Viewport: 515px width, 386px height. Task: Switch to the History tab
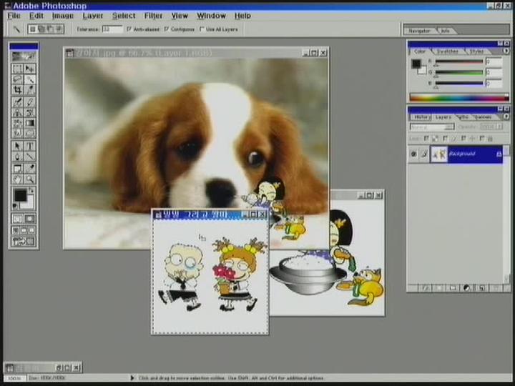pyautogui.click(x=421, y=117)
